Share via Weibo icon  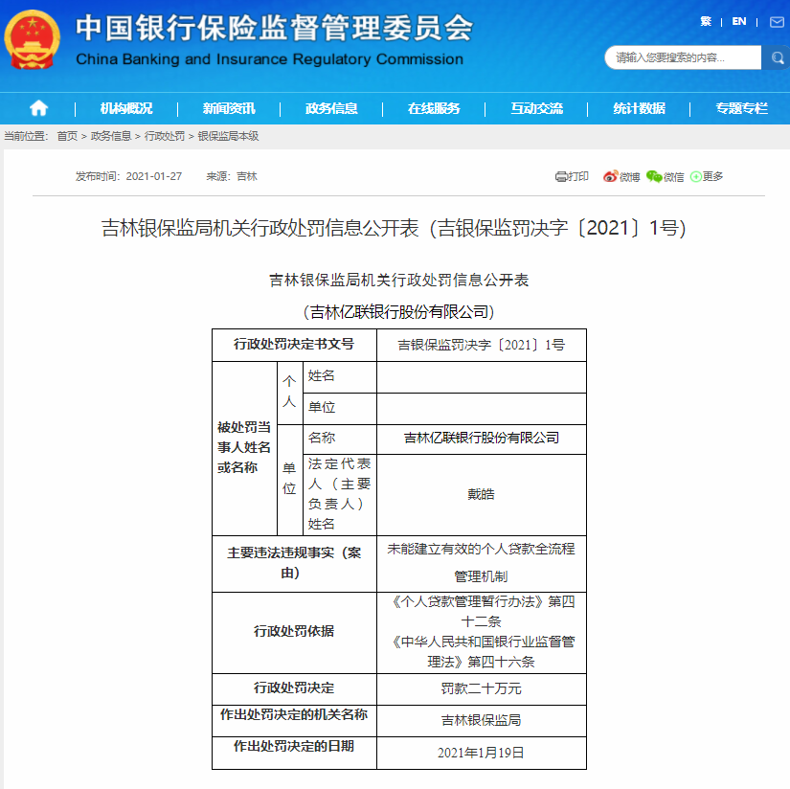pos(610,176)
